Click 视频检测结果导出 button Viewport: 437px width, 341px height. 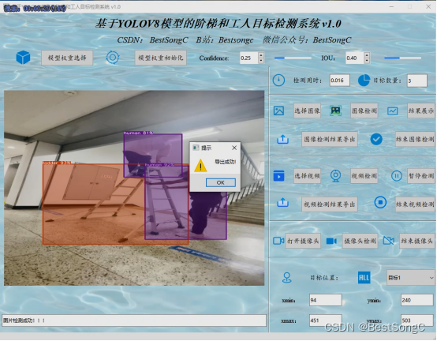click(330, 204)
